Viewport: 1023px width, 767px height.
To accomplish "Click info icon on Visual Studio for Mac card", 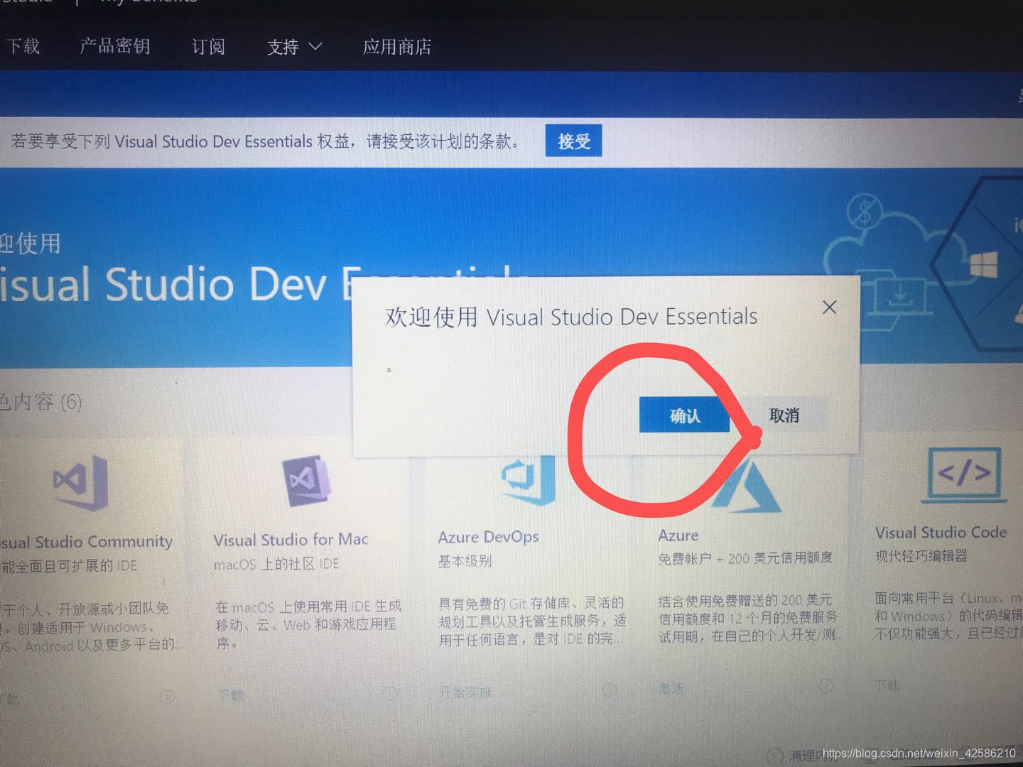I will point(389,692).
